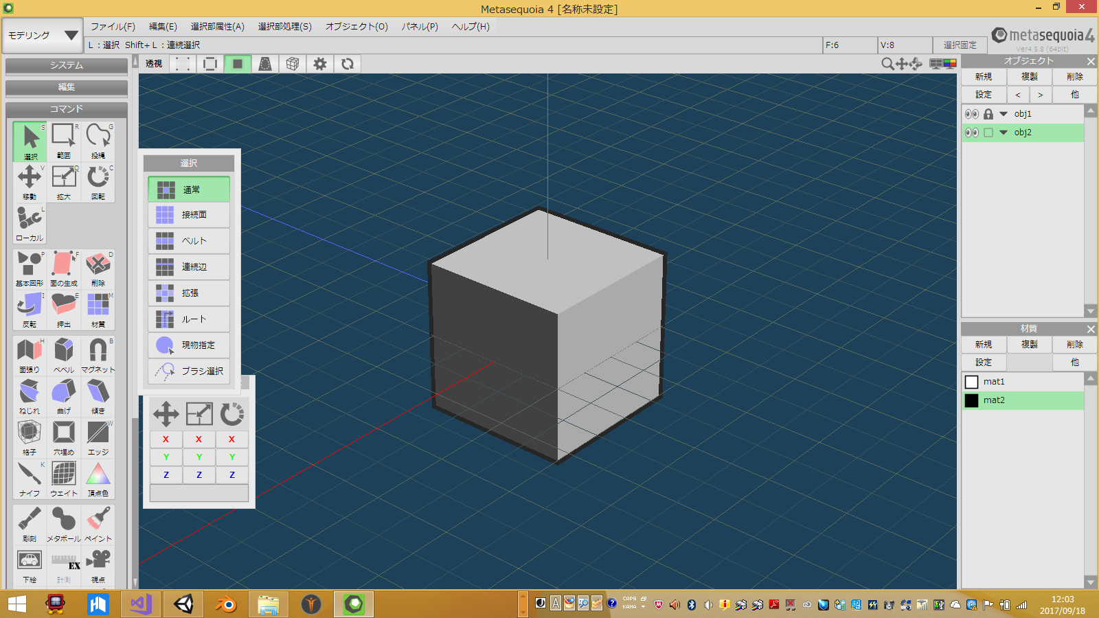
Task: Toggle visibility eyes of obj2
Action: (x=971, y=133)
